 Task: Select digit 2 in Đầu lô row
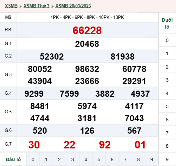click(59, 159)
